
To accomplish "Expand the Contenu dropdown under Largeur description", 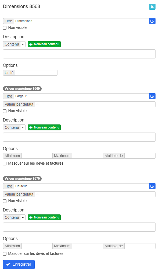I will click(23, 127).
